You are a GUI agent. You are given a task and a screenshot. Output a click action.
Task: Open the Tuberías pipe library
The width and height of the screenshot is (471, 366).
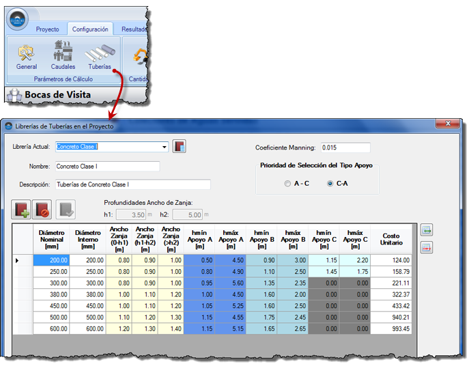(x=100, y=55)
